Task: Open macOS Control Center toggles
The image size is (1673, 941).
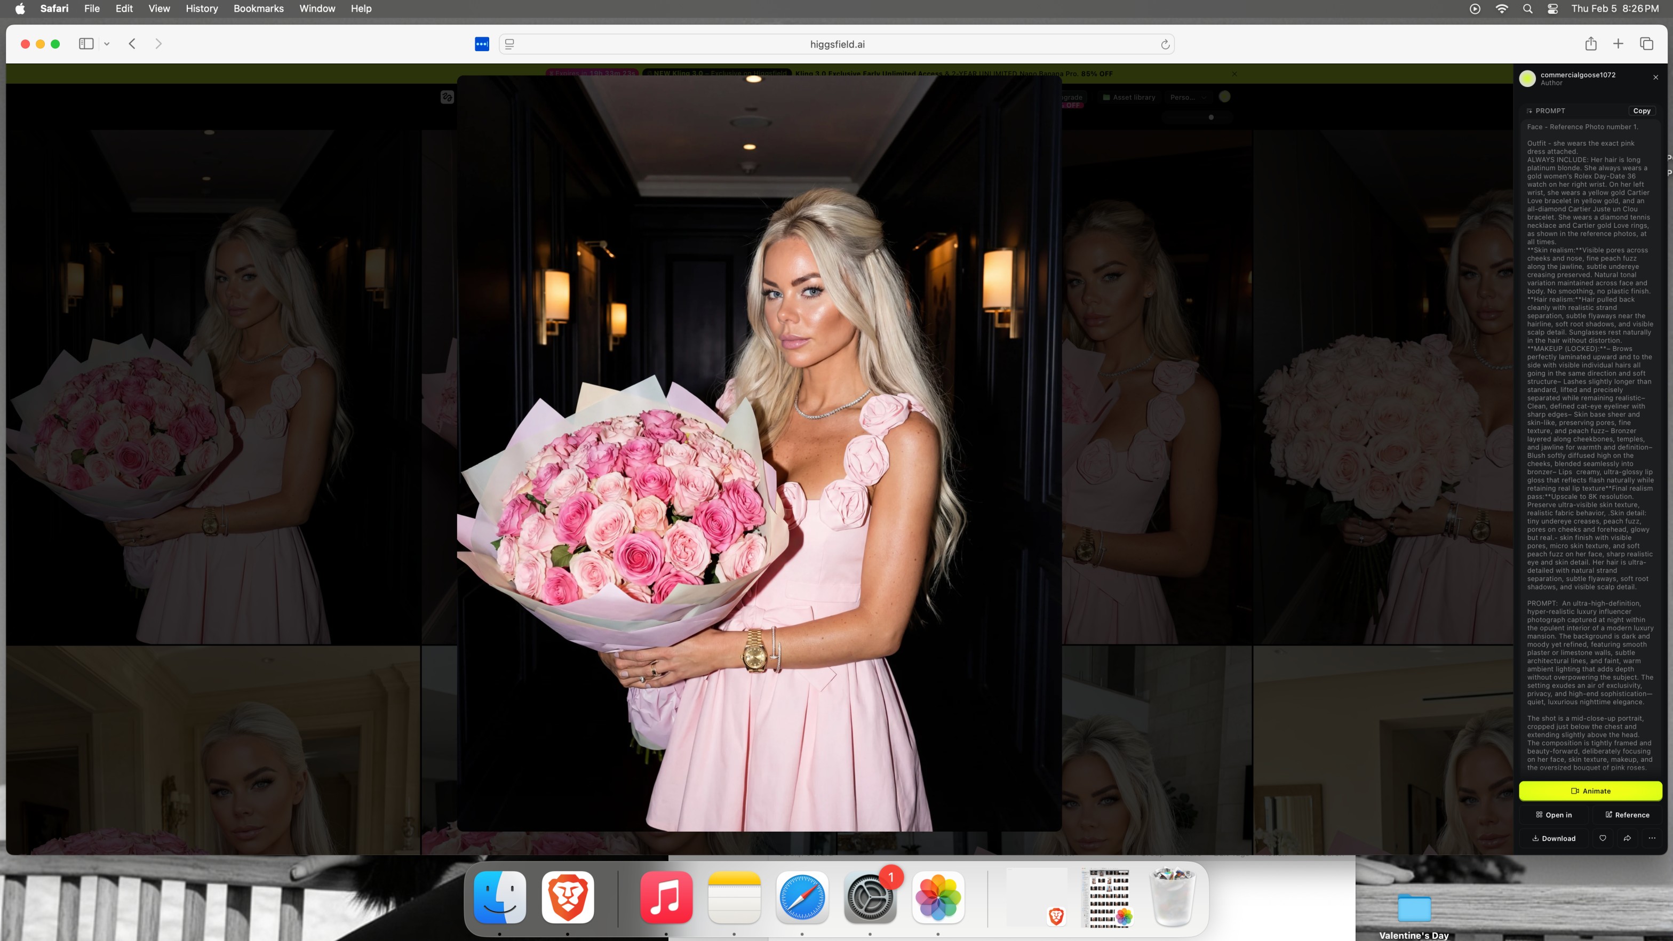Action: (x=1552, y=9)
